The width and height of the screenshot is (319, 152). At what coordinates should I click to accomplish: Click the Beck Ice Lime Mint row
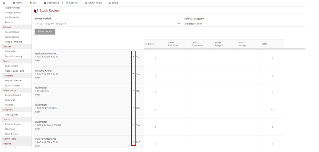pyautogui.click(x=46, y=54)
